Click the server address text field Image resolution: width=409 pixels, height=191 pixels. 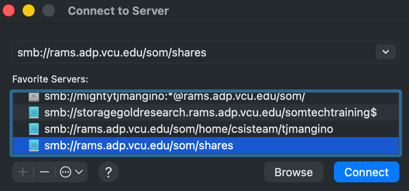[192, 53]
